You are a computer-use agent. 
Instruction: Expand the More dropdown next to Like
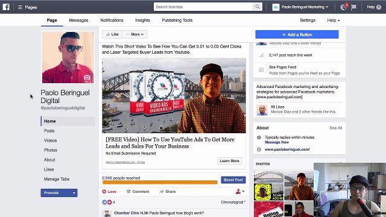pos(134,34)
